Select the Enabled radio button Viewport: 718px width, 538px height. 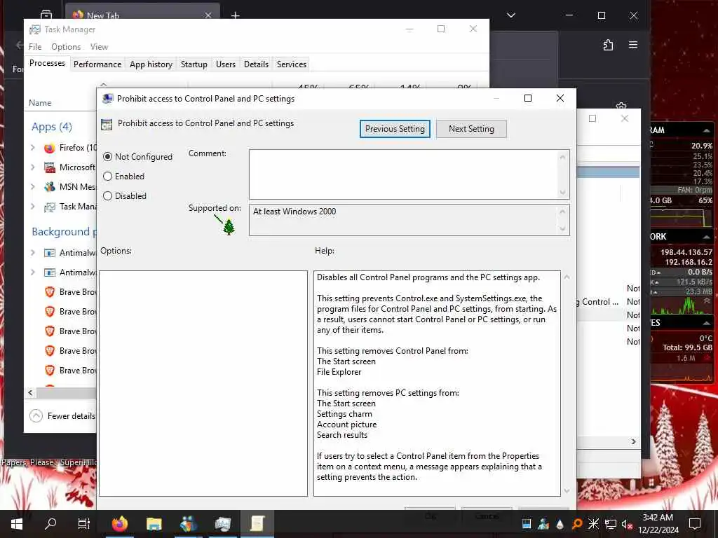(x=107, y=176)
